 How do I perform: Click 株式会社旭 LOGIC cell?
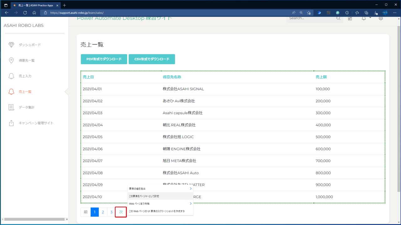[x=178, y=137]
